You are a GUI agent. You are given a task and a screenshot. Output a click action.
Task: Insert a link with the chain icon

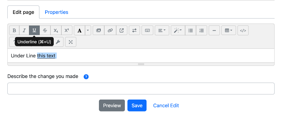point(110,30)
